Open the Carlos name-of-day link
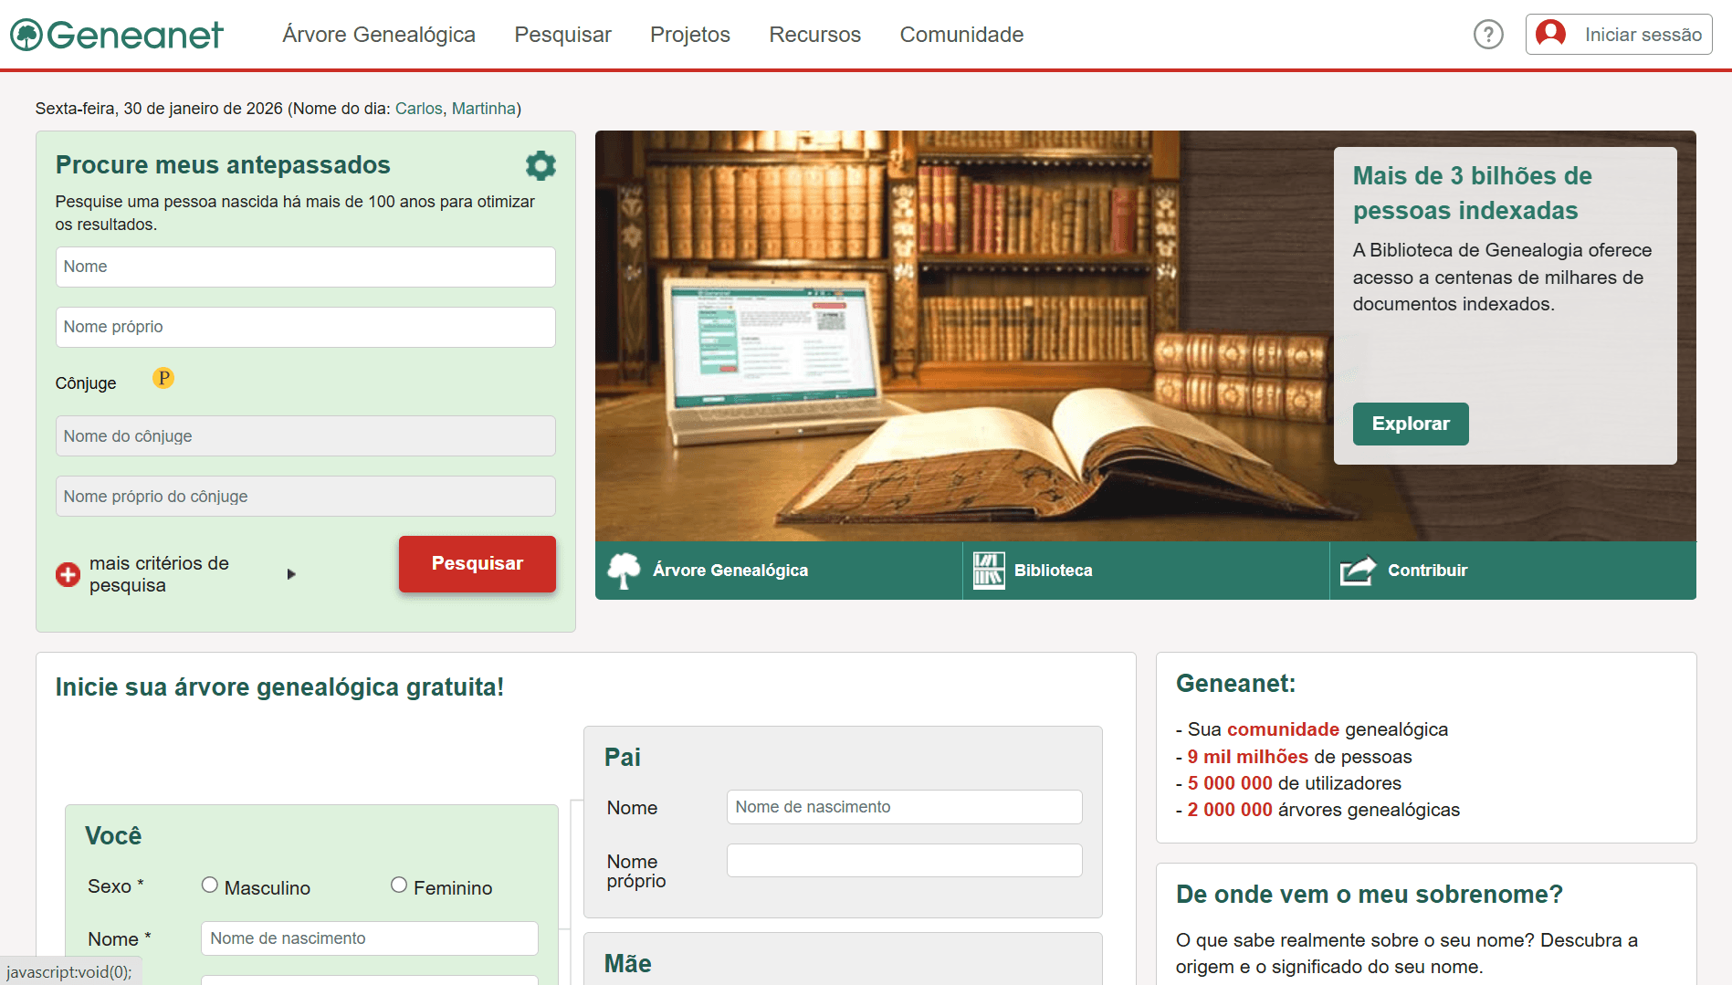Image resolution: width=1732 pixels, height=985 pixels. point(418,109)
